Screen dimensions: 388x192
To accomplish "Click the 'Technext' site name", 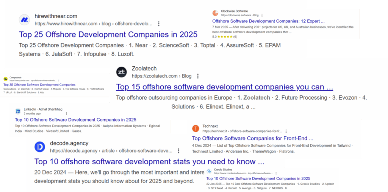I will coord(210,126).
